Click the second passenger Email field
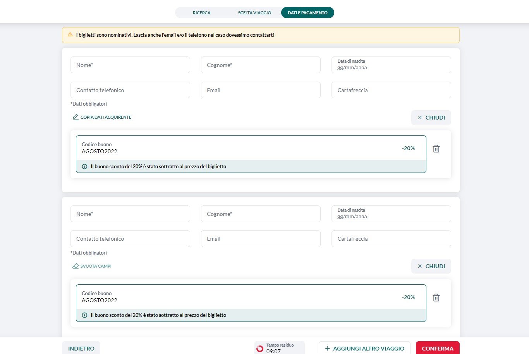 pos(261,239)
